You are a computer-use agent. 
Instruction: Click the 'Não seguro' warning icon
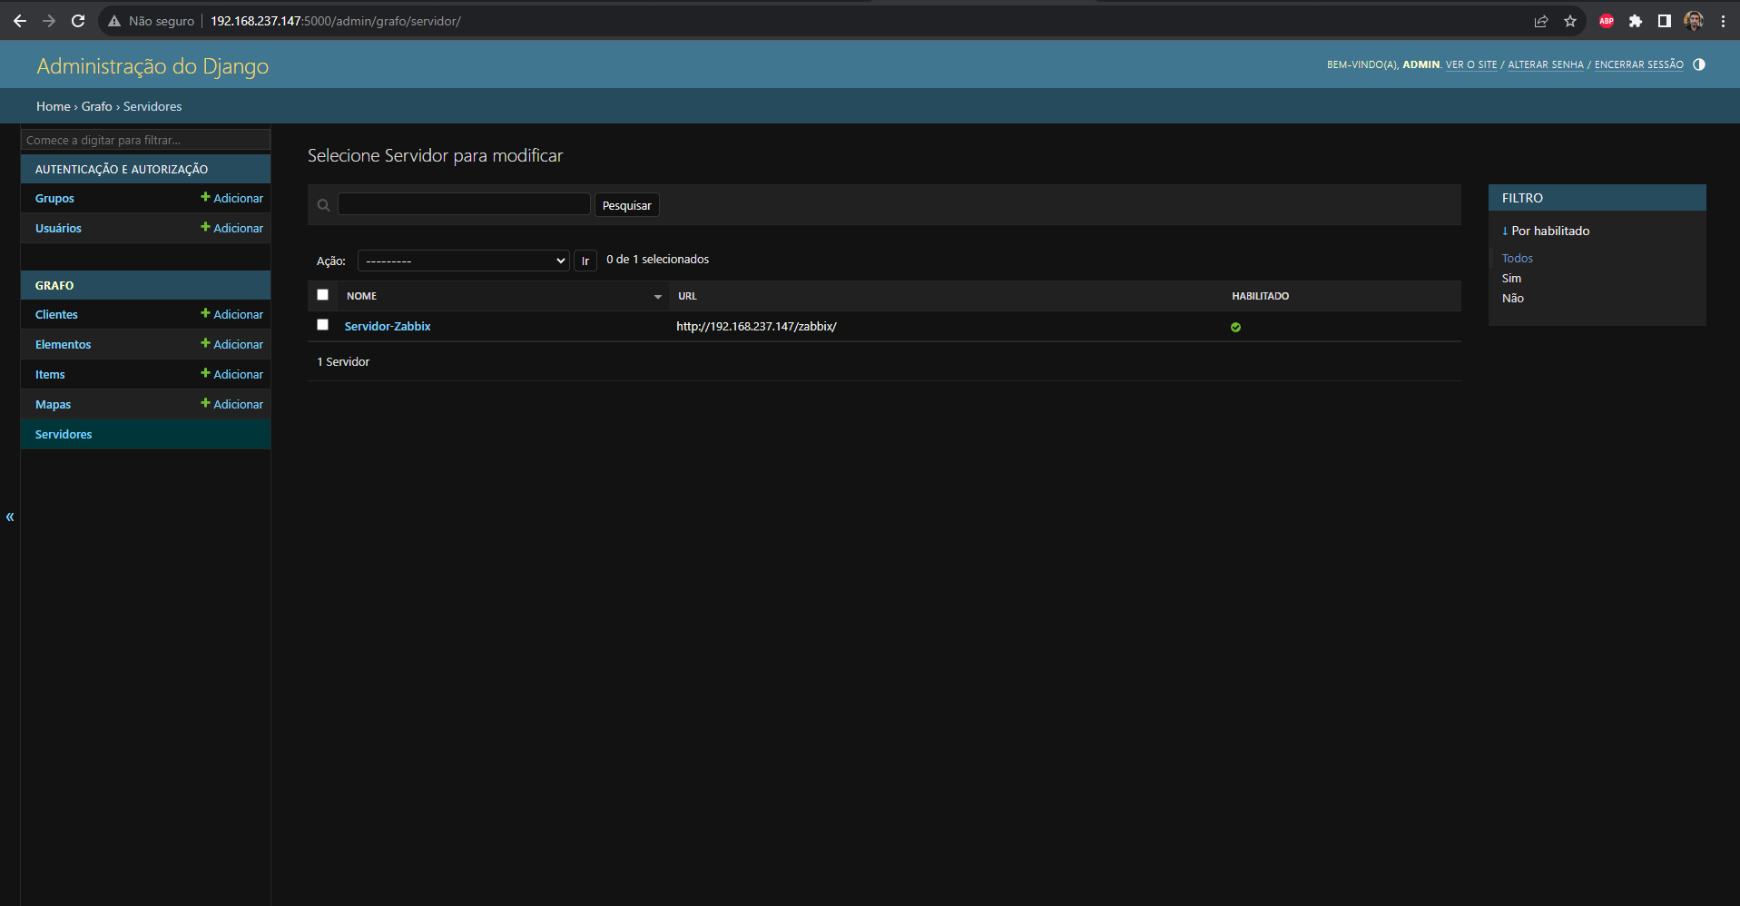114,21
